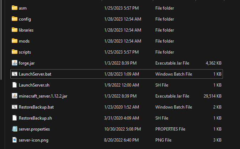Select the forge.jar file name

27,63
